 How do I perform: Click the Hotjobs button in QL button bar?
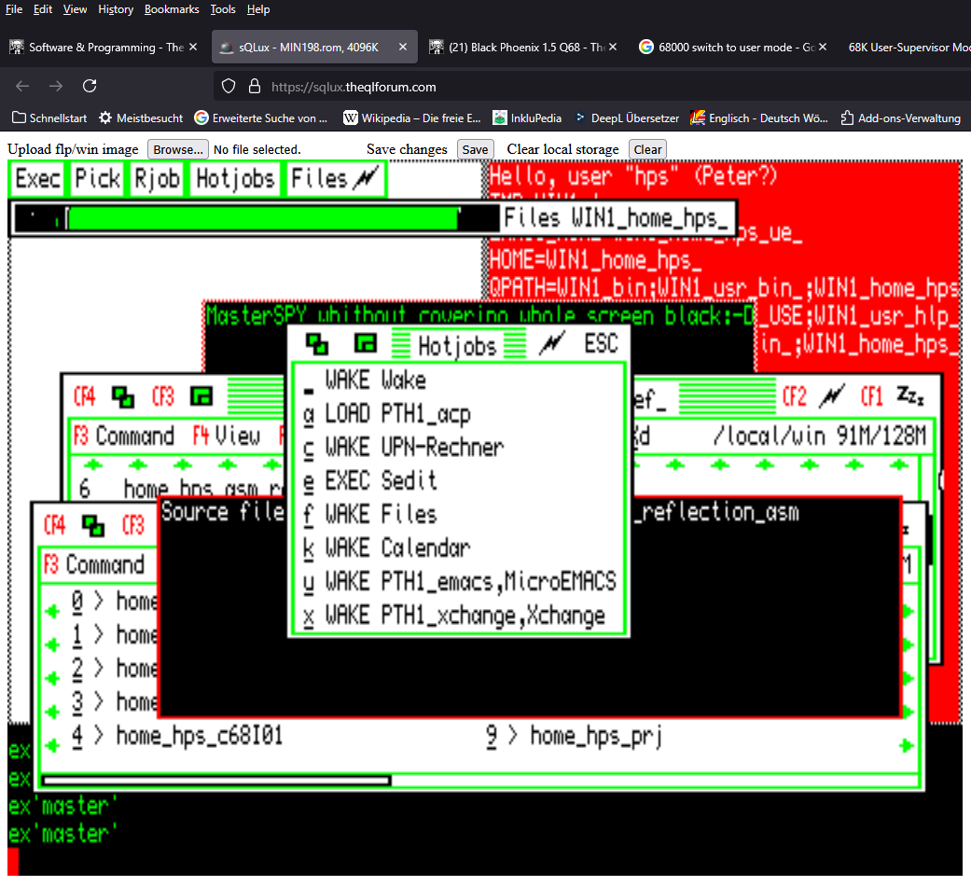tap(235, 179)
